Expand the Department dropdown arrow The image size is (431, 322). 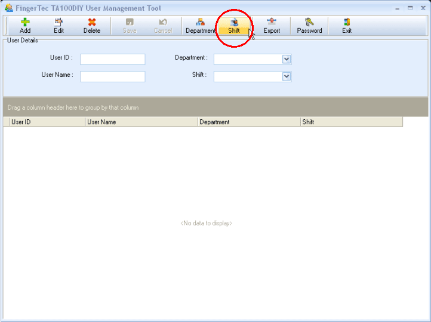(287, 59)
